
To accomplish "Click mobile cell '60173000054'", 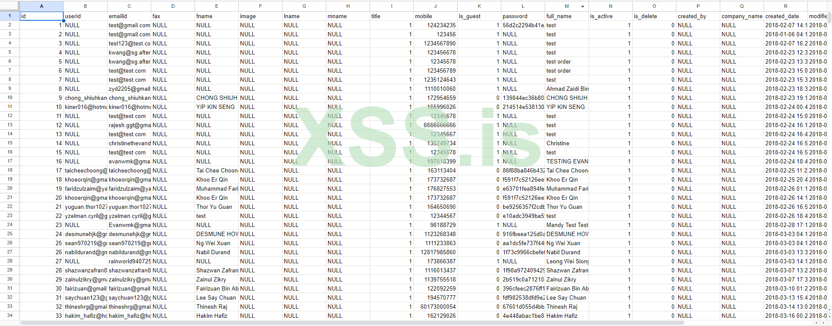I will (435, 307).
